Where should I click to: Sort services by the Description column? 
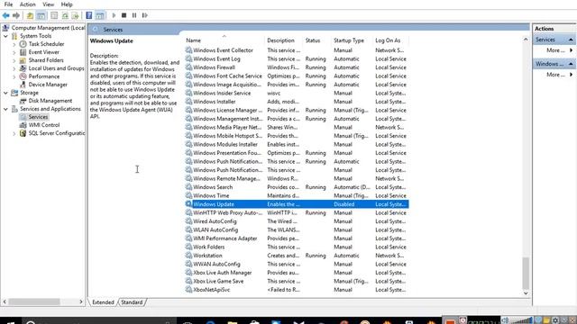283,40
